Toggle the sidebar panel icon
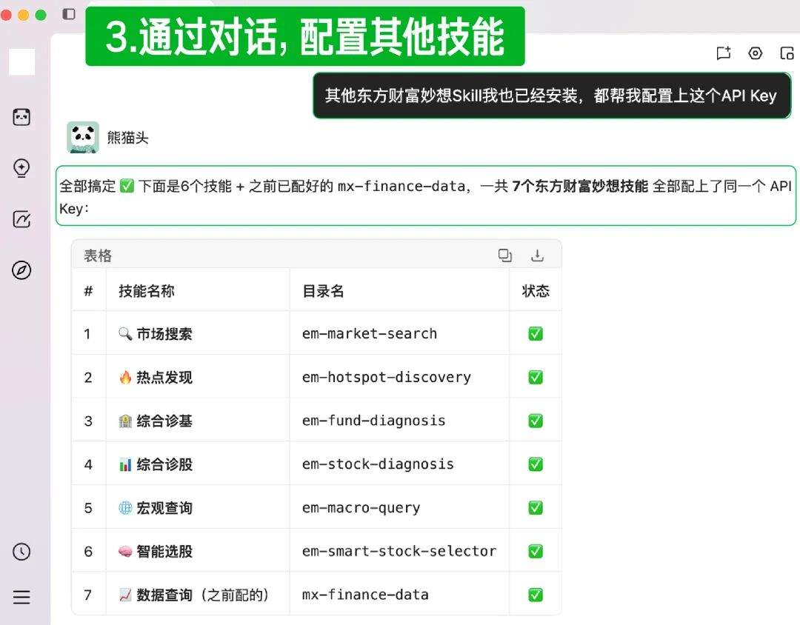The height and width of the screenshot is (625, 800). (69, 14)
